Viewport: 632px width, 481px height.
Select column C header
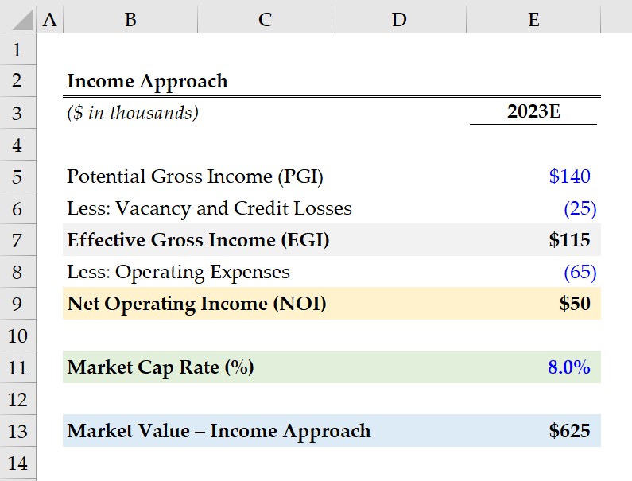click(x=265, y=19)
